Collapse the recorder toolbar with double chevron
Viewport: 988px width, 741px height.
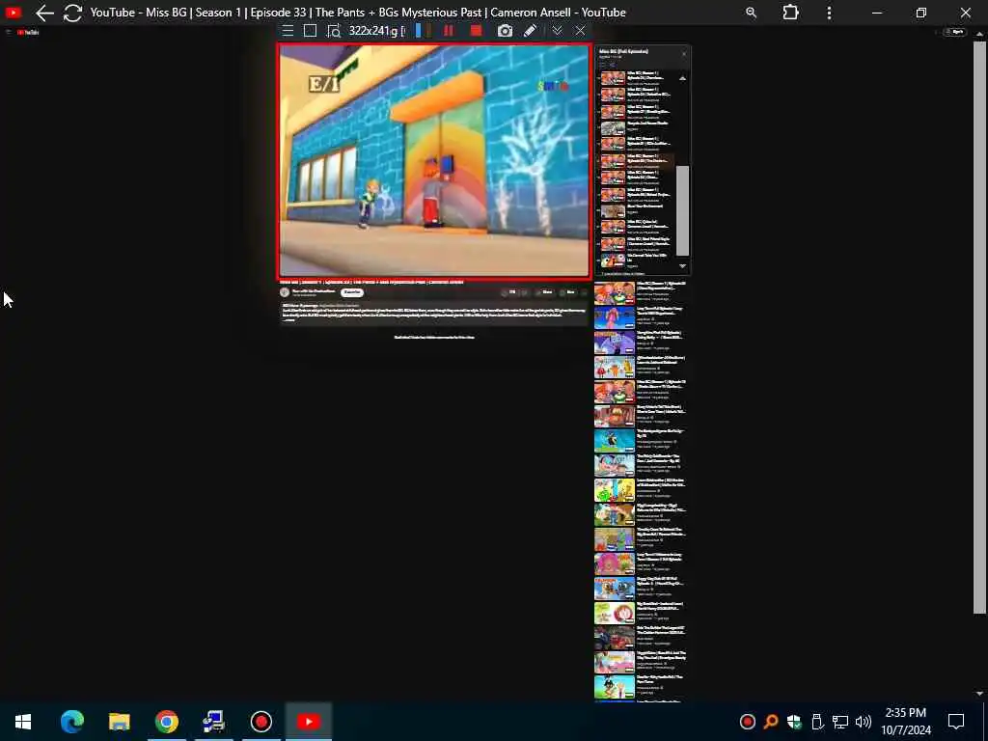557,31
